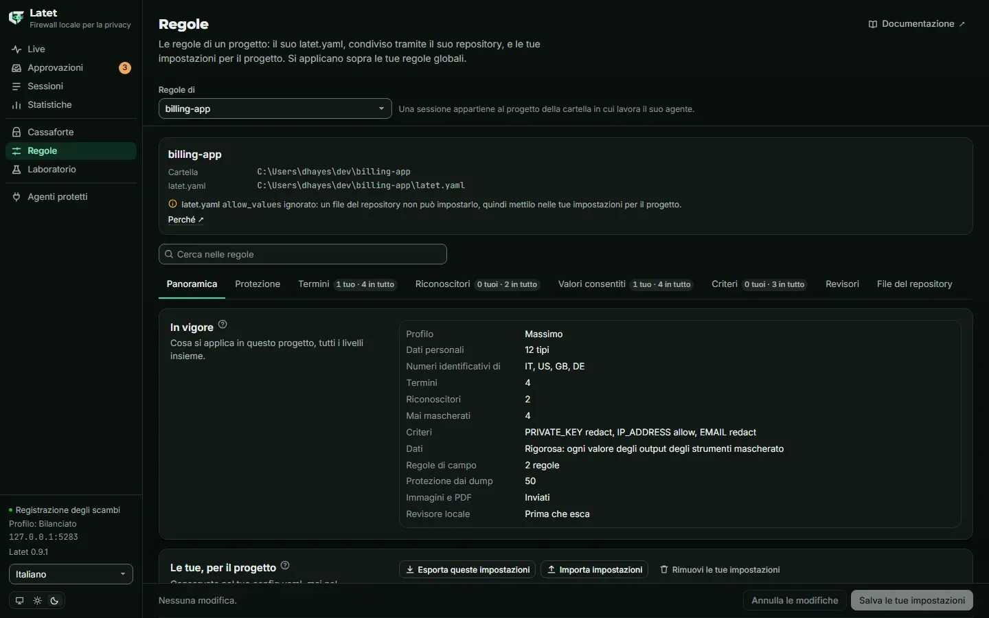The height and width of the screenshot is (618, 989).
Task: Click the Perché link
Action: (185, 220)
